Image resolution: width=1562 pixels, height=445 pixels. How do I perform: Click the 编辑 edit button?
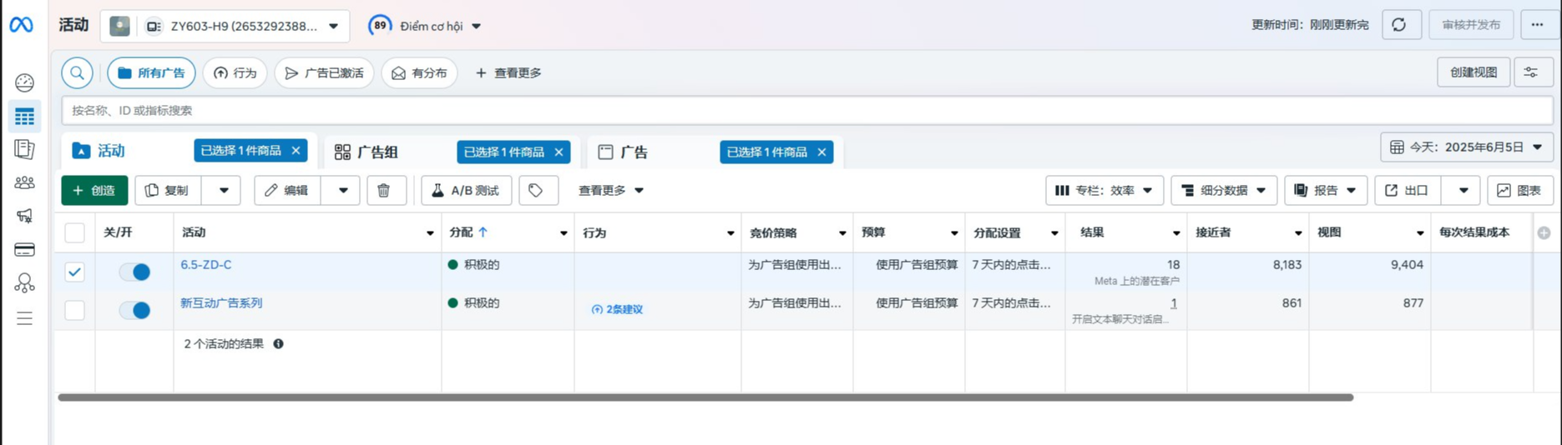click(x=289, y=190)
